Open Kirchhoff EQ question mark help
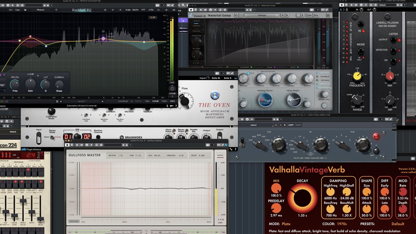This screenshot has width=416, height=234. click(x=176, y=106)
